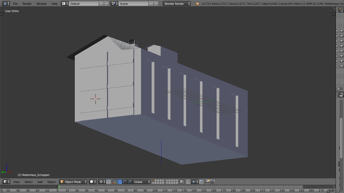Image resolution: width=344 pixels, height=193 pixels.
Task: Delete the current Scene with the X button
Action: pos(156,4)
